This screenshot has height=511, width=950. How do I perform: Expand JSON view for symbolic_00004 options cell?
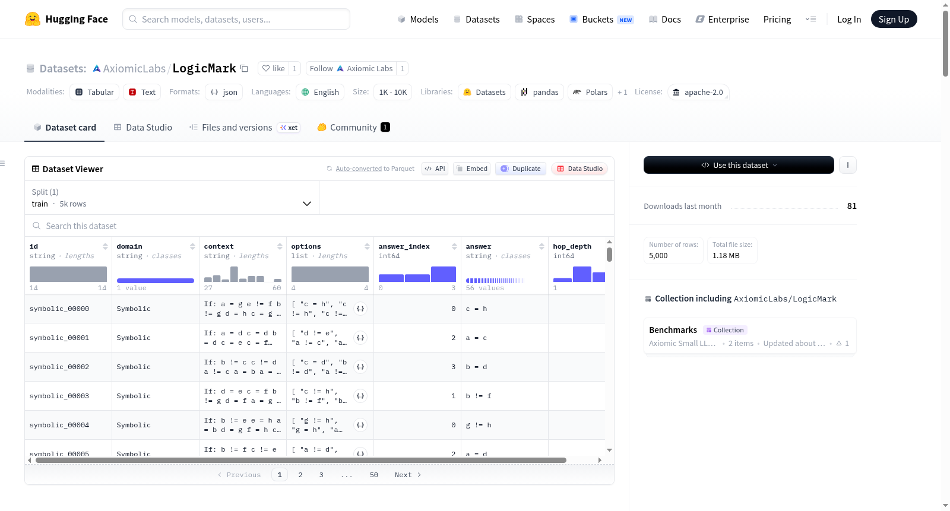tap(360, 425)
